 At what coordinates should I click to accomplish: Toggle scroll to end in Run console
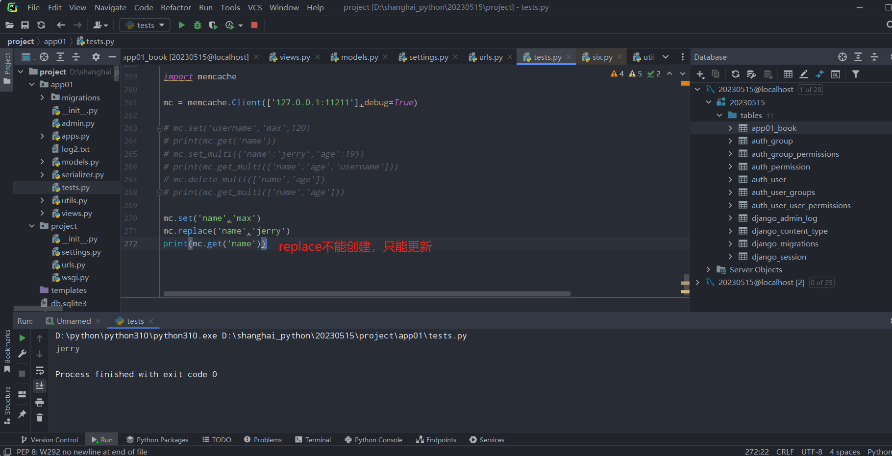pyautogui.click(x=40, y=386)
